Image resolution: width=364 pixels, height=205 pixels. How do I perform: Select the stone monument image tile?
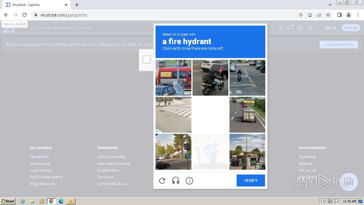point(247,152)
